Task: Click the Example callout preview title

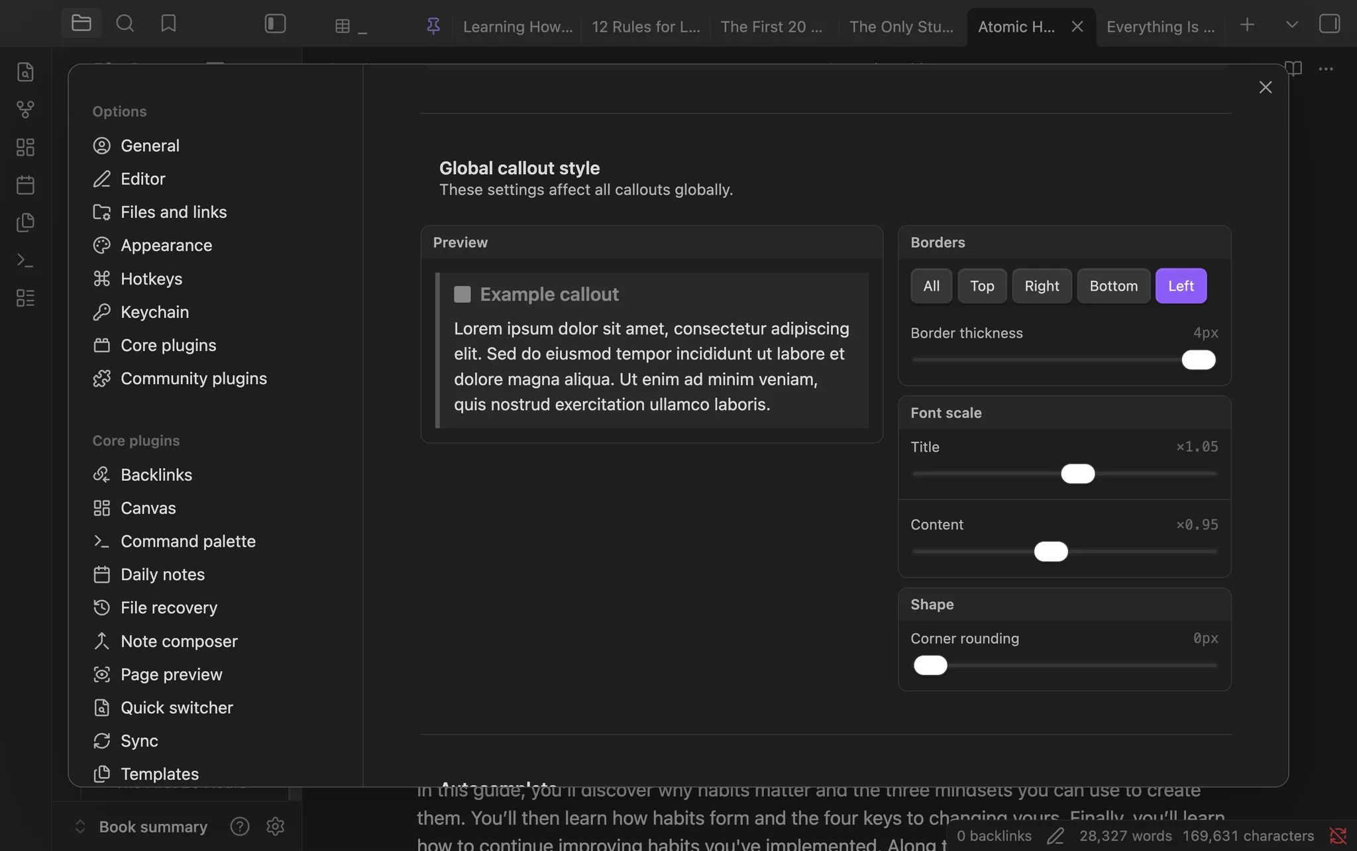Action: click(549, 294)
